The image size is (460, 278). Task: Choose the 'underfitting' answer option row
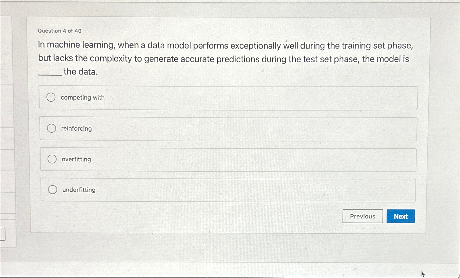tap(228, 190)
